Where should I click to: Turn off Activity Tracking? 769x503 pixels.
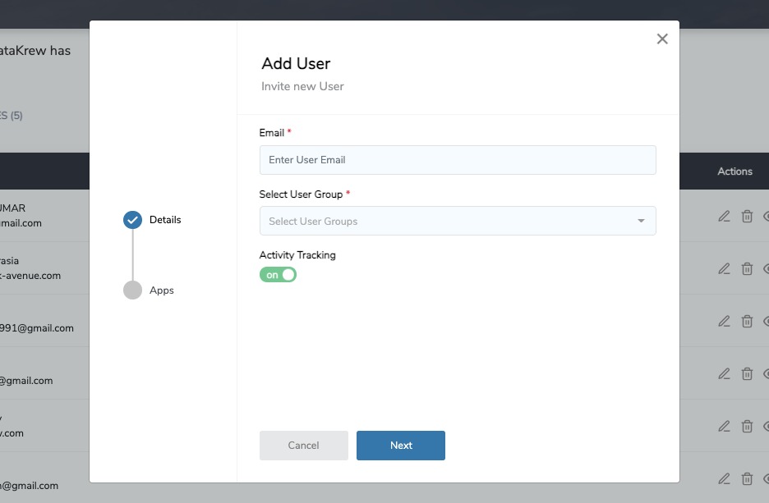278,275
